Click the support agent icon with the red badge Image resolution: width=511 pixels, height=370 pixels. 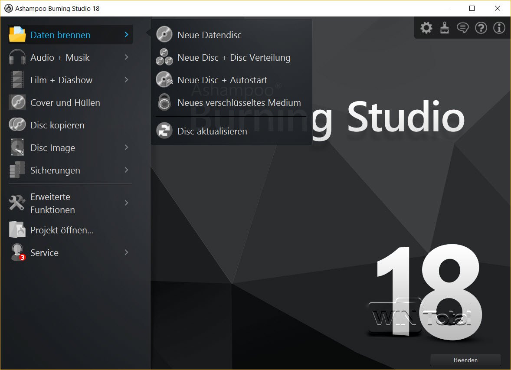point(18,252)
